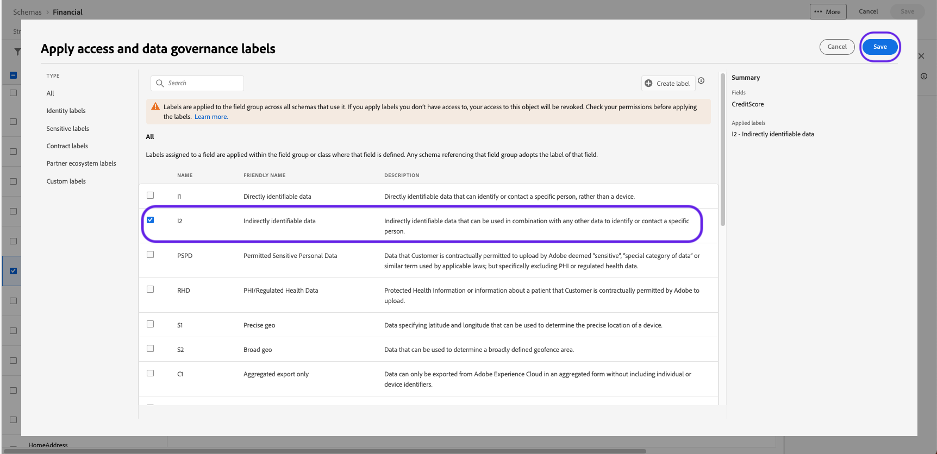Show Identity labels type
This screenshot has height=454, width=937.
pyautogui.click(x=66, y=111)
